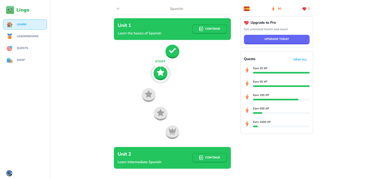Open user profile avatar
Image resolution: width=376 pixels, height=179 pixels.
click(9, 173)
